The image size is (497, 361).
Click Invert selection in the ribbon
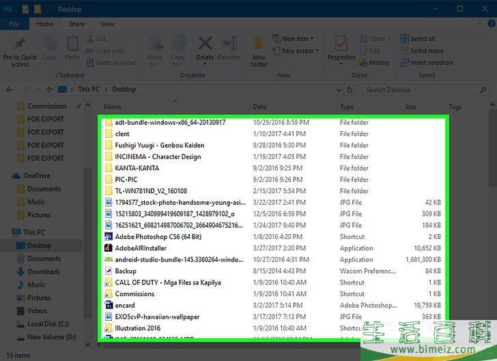431,63
